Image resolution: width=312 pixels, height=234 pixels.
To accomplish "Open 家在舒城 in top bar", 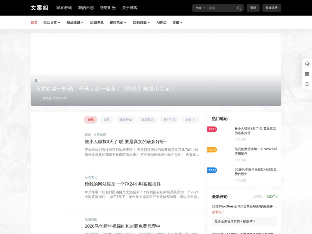I will coord(64,8).
